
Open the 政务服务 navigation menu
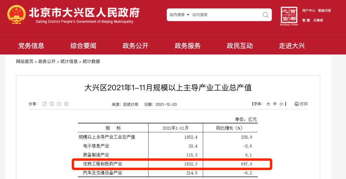tap(187, 46)
